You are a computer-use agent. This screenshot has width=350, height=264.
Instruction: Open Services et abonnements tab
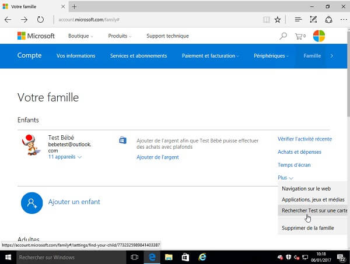(x=138, y=56)
